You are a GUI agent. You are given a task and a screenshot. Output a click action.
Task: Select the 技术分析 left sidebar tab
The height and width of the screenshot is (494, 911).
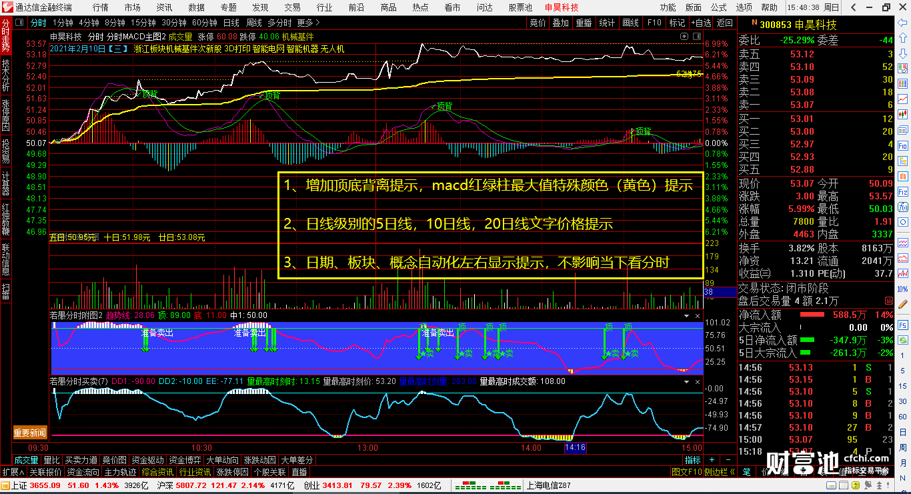tap(6, 75)
